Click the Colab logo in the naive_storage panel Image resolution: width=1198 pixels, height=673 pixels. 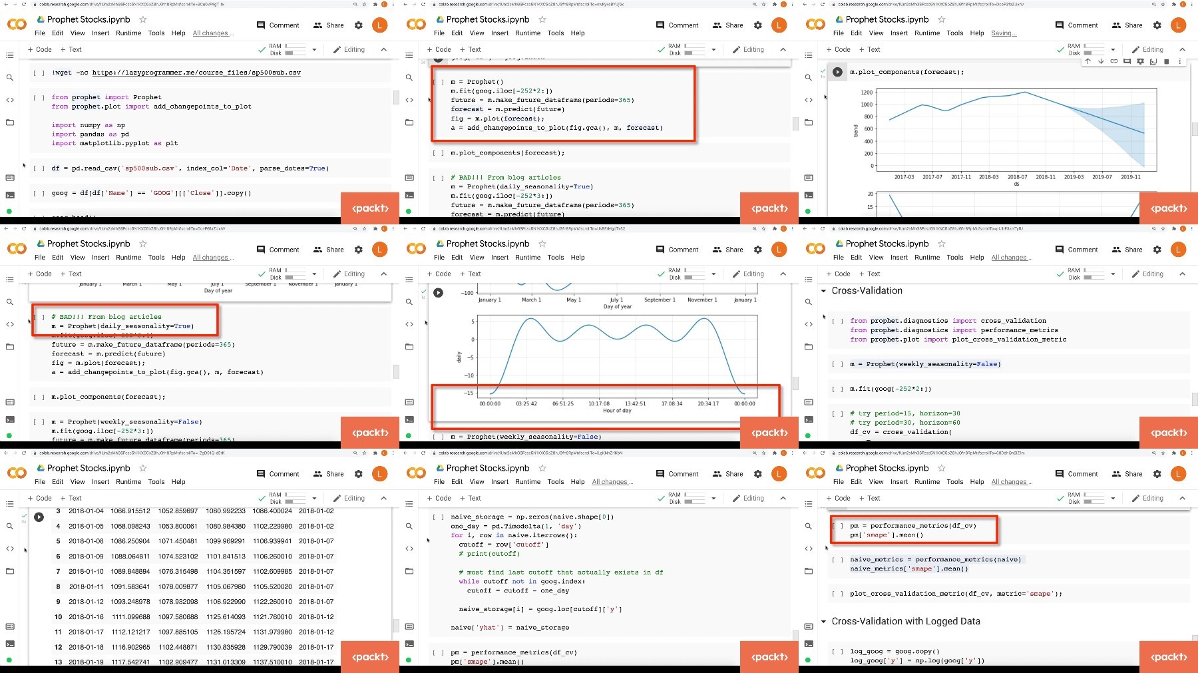click(416, 473)
